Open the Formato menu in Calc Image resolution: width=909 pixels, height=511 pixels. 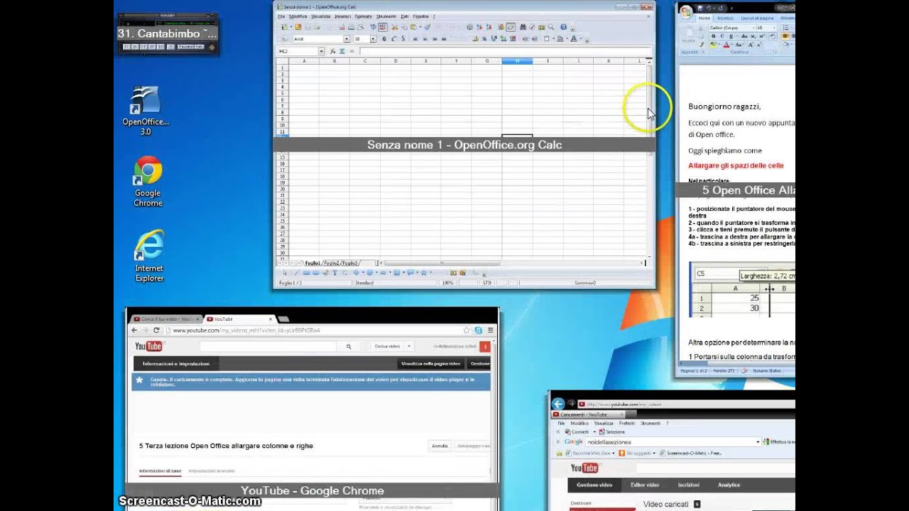tap(363, 16)
